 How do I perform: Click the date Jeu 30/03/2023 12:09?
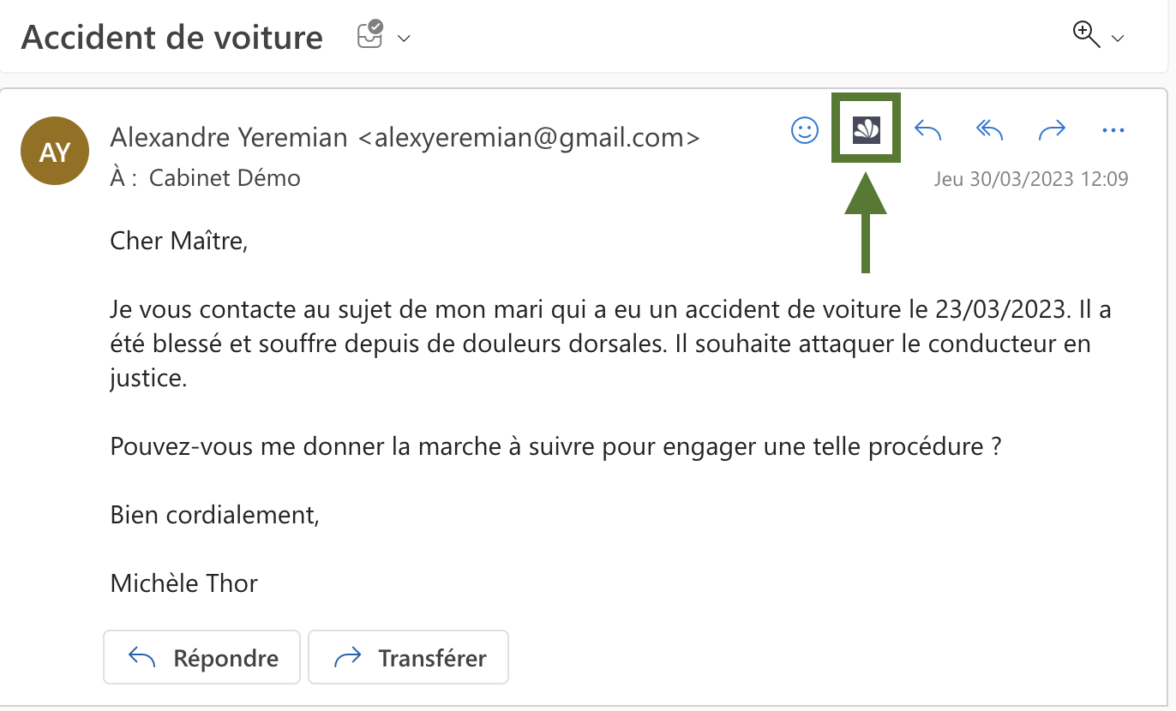1031,179
